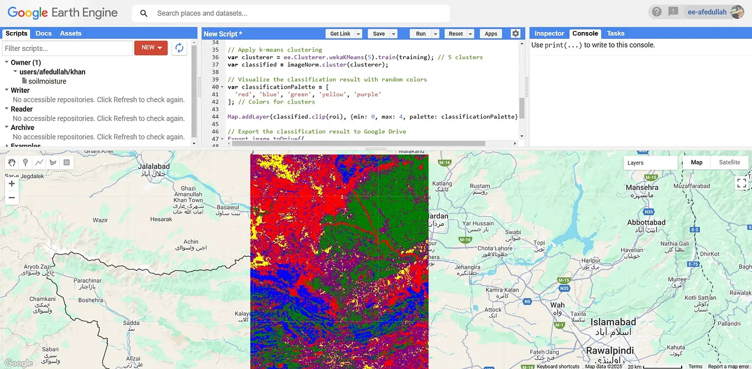Expand the Run options dropdown

(x=434, y=33)
